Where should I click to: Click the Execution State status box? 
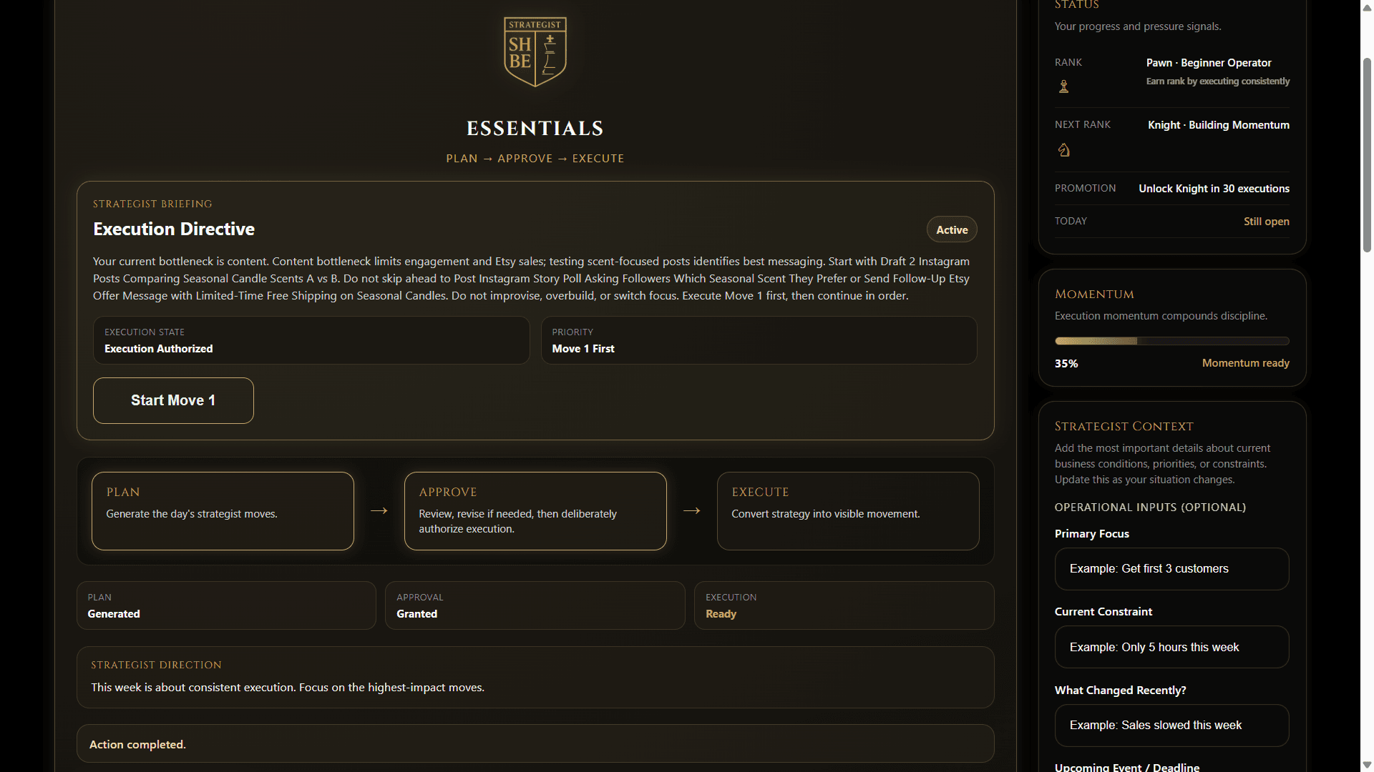(x=311, y=340)
